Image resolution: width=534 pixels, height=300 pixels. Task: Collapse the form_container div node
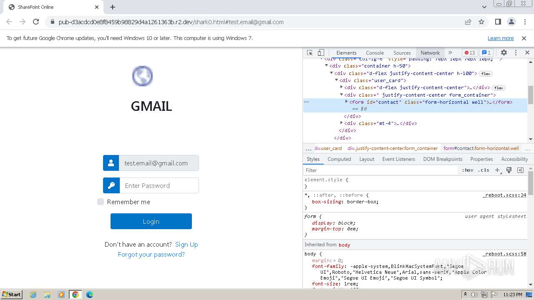click(341, 95)
